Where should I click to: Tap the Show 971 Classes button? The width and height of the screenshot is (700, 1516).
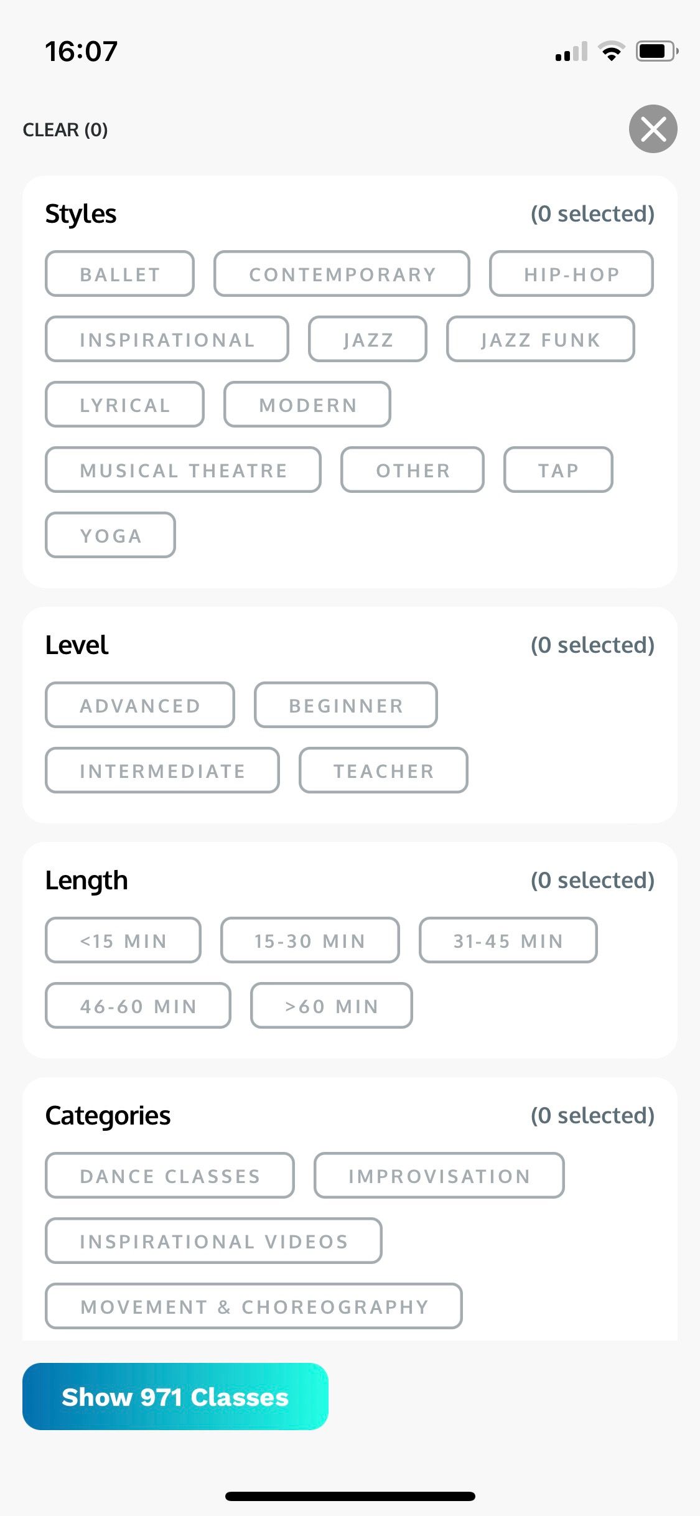coord(175,1397)
